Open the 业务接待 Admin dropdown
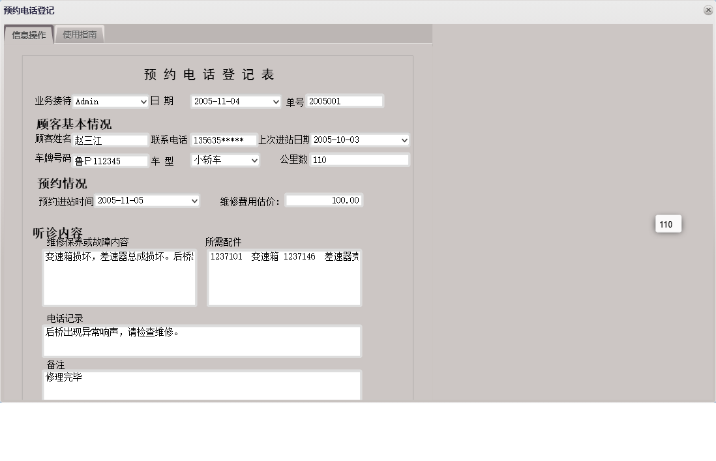 110,101
